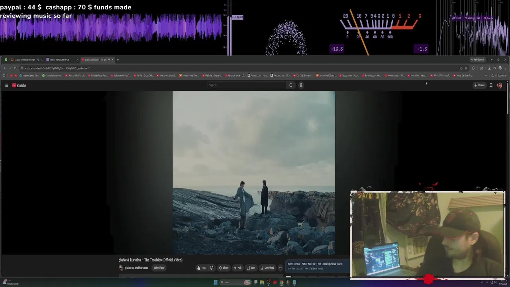Image resolution: width=510 pixels, height=287 pixels.
Task: Reload the page with the refresh icon
Action: coord(15,68)
